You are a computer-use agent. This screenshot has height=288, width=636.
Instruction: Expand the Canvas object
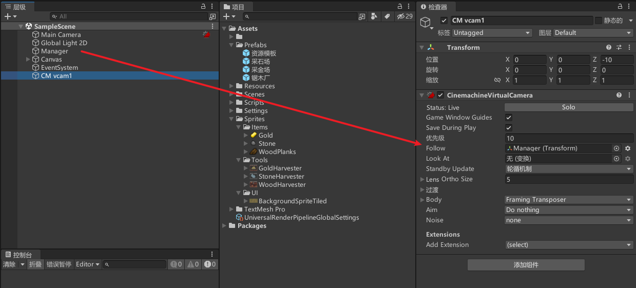pyautogui.click(x=28, y=59)
